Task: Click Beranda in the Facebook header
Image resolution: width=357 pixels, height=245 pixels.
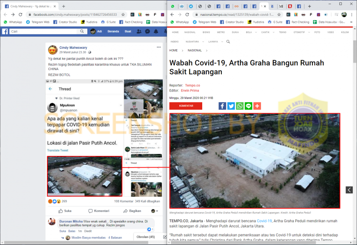Action: pyautogui.click(x=113, y=32)
